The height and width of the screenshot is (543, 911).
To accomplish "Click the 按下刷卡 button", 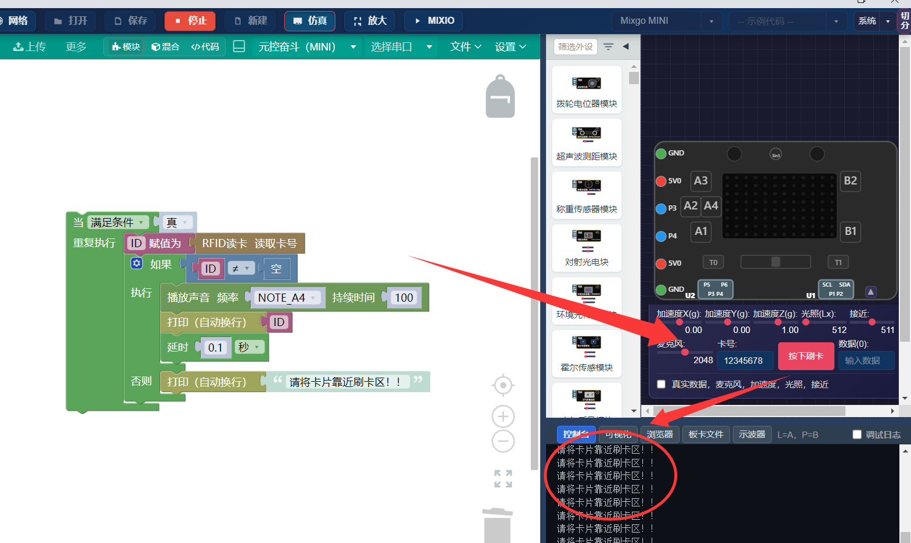I will pos(805,356).
